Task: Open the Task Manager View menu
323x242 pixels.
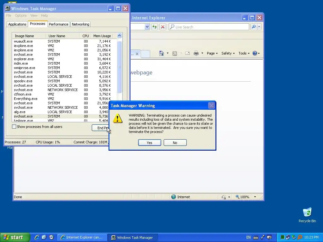Action: 34,15
